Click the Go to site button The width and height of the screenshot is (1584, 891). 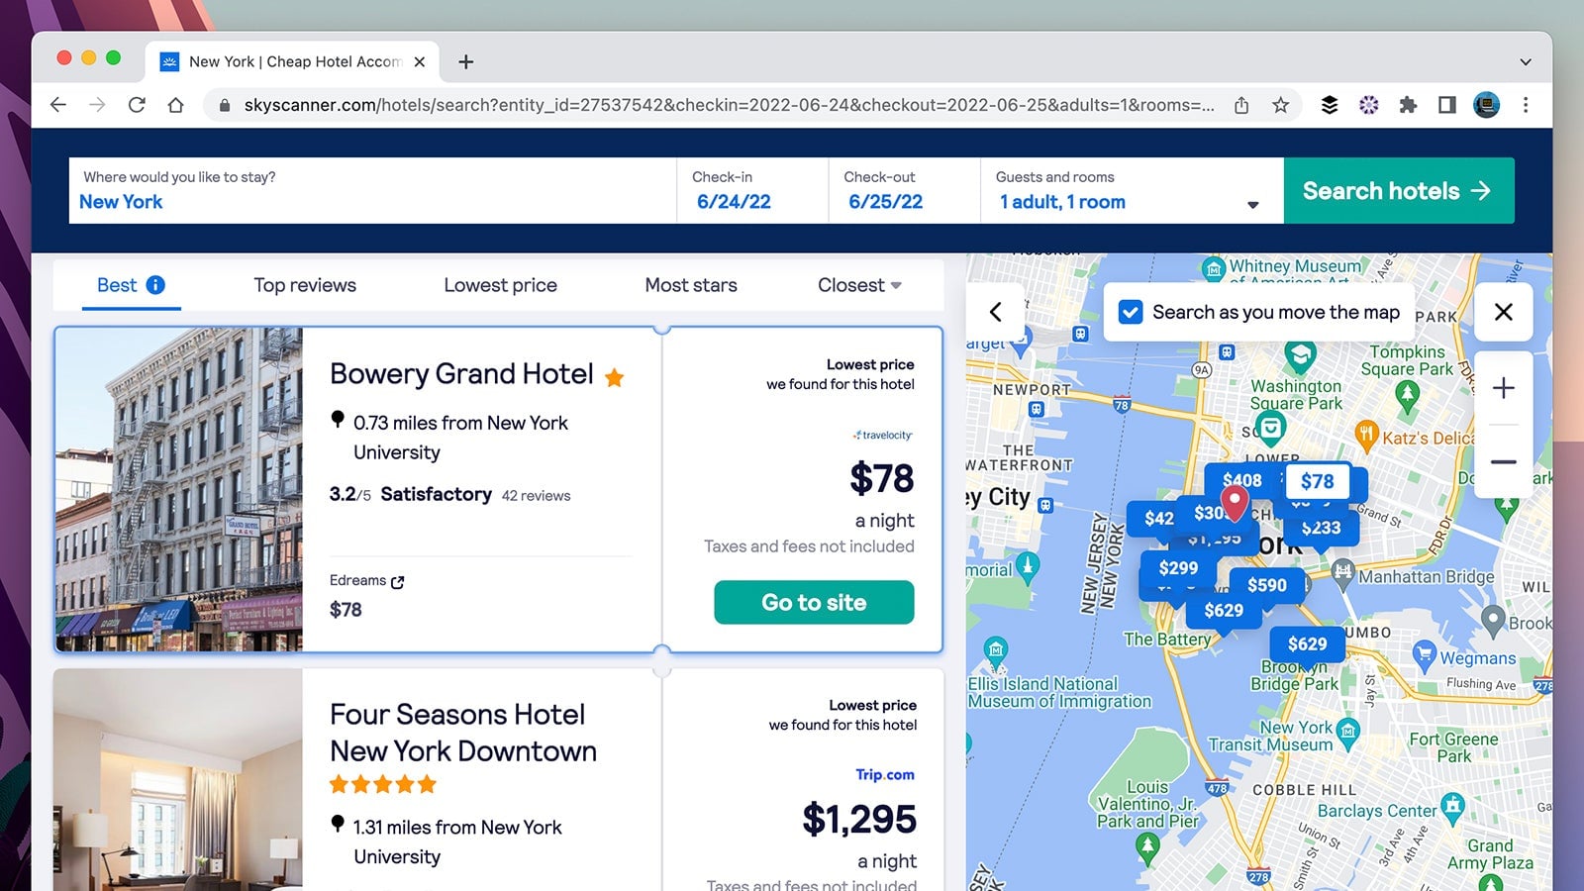coord(813,602)
